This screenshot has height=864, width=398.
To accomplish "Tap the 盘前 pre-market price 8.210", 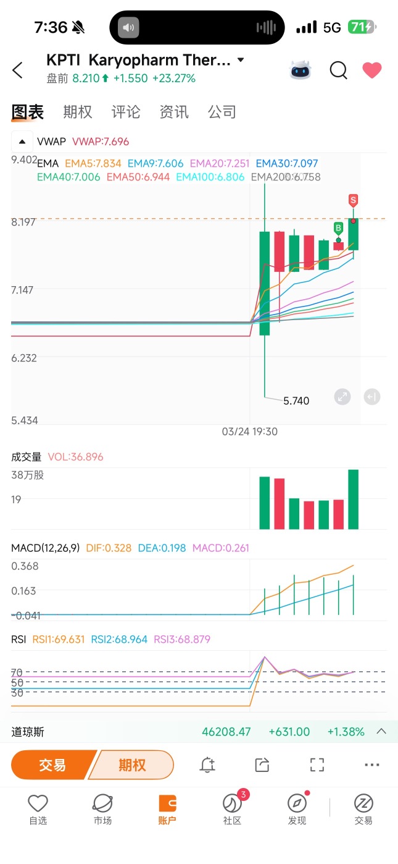I will coord(86,78).
